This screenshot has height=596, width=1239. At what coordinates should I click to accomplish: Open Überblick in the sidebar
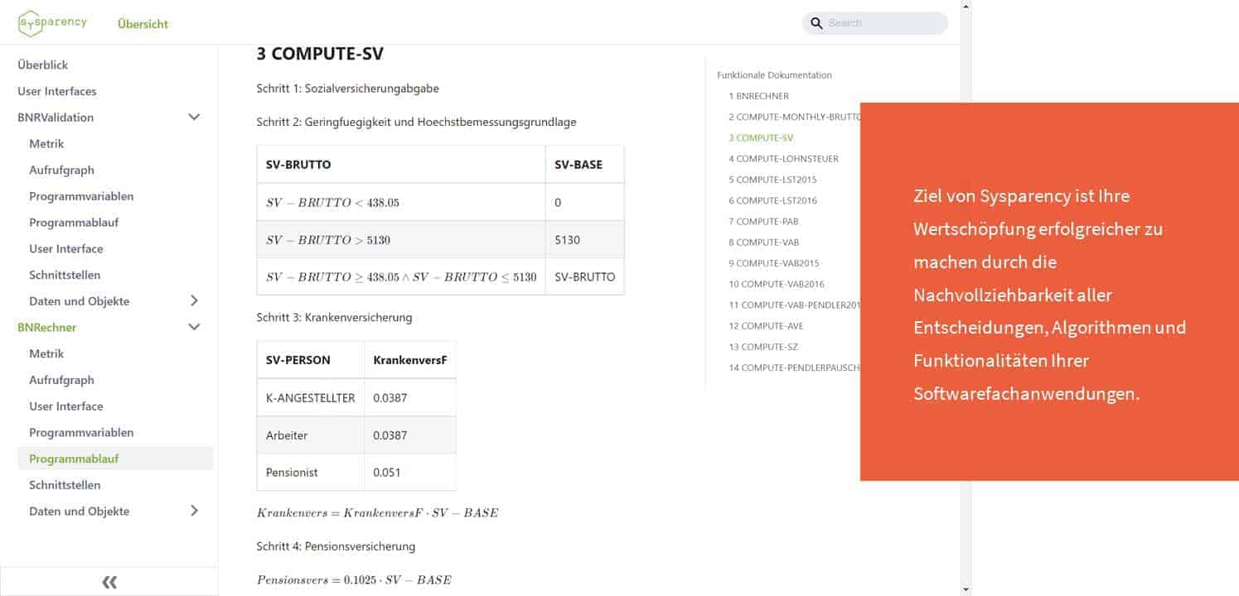point(43,65)
